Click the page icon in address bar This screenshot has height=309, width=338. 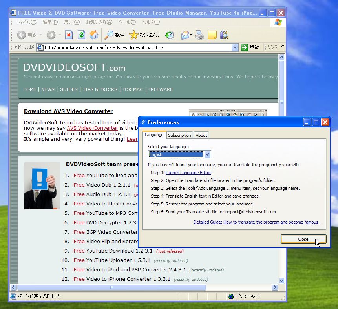click(40, 47)
